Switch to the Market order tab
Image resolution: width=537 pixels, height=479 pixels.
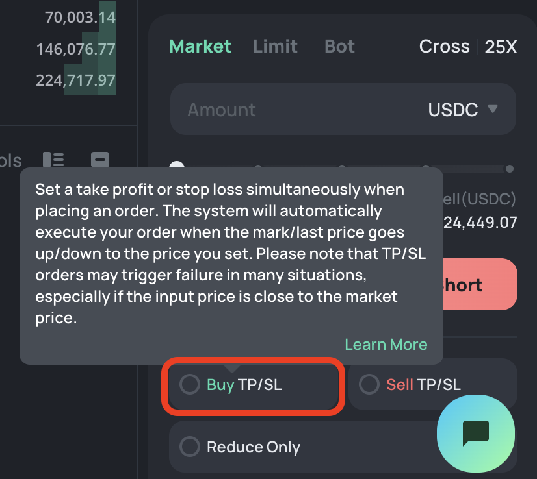click(200, 47)
